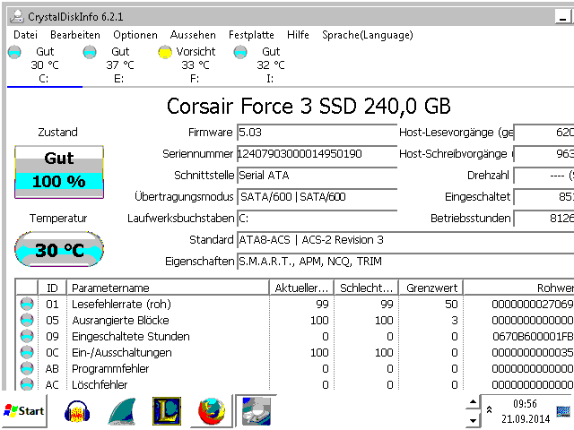Open the Hilfe menu
574x430 pixels.
click(x=298, y=35)
